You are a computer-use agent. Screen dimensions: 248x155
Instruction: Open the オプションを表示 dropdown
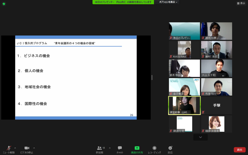[168, 2]
